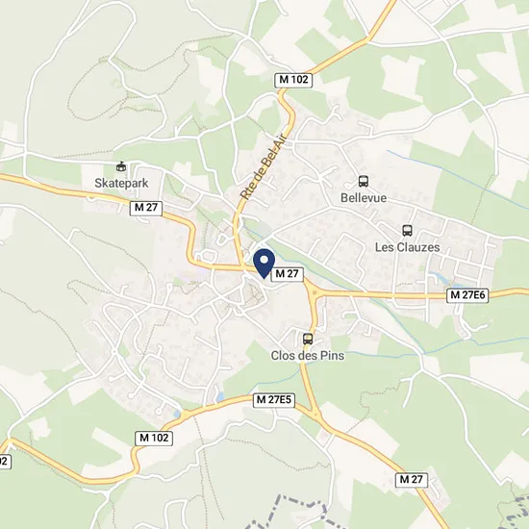Select the M 27E5 road shield
The width and height of the screenshot is (529, 529).
click(274, 400)
